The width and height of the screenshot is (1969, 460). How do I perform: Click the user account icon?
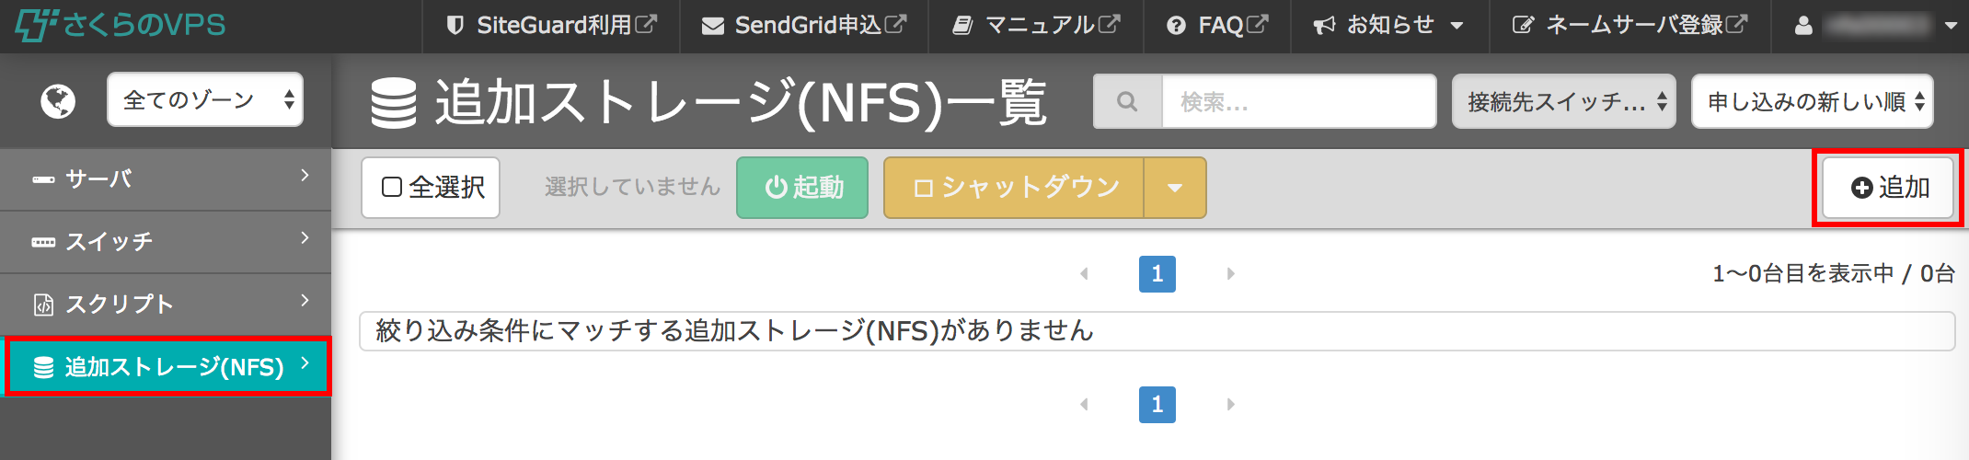[x=1803, y=26]
